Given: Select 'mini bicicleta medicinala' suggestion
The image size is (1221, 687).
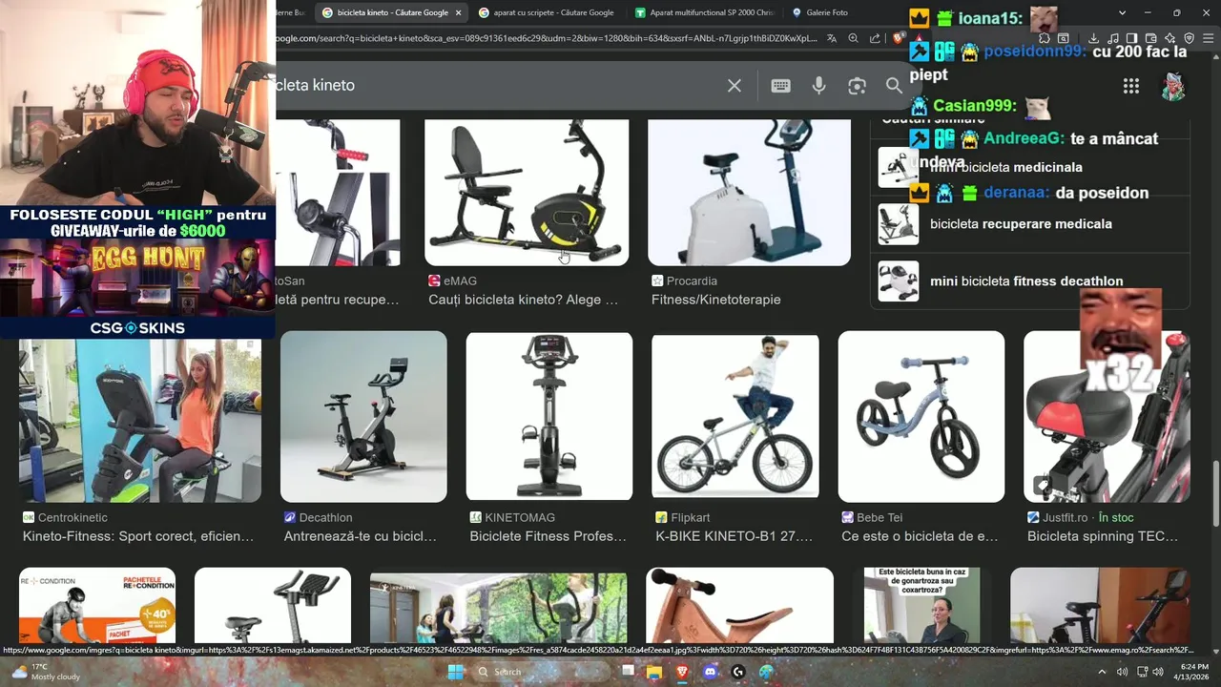Looking at the screenshot, I should (x=1030, y=167).
